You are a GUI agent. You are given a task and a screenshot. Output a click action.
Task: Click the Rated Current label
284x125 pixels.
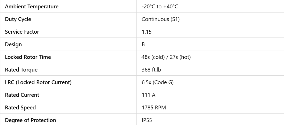point(22,95)
